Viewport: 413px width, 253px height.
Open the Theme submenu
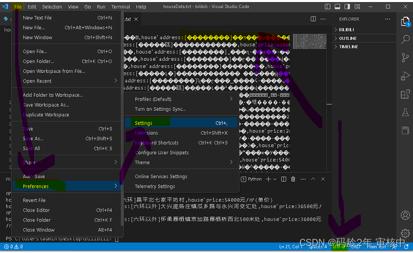click(181, 162)
